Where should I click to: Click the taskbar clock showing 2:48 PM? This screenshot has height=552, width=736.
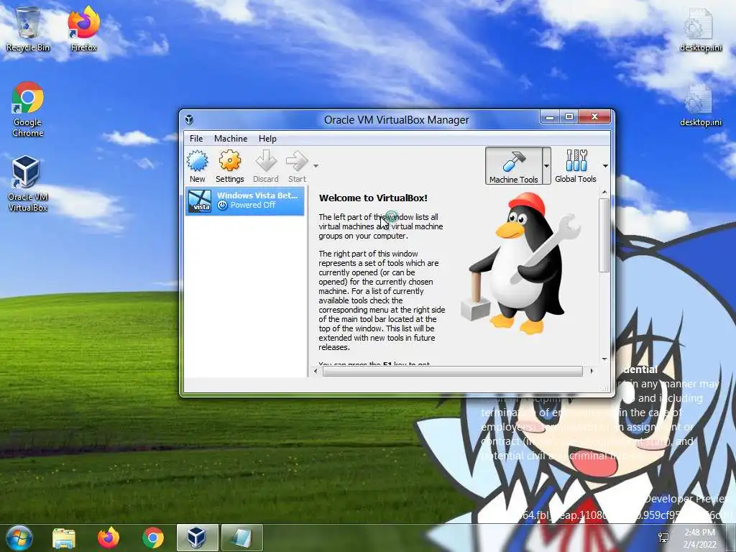coord(699,538)
